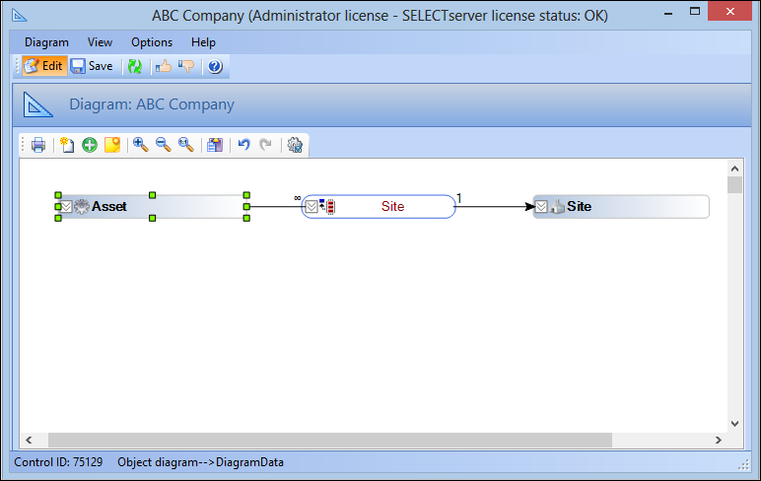The image size is (761, 481).
Task: Click the horizontal scrollbar right arrow
Action: (x=719, y=441)
